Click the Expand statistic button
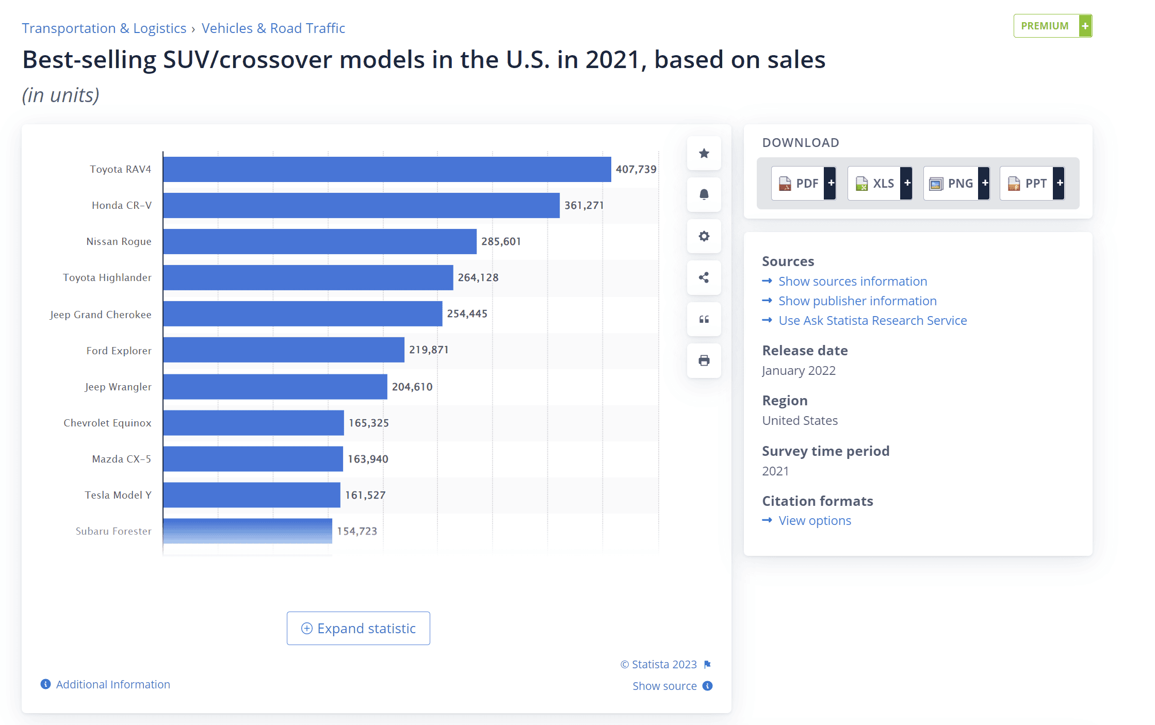Image resolution: width=1155 pixels, height=725 pixels. pos(358,628)
